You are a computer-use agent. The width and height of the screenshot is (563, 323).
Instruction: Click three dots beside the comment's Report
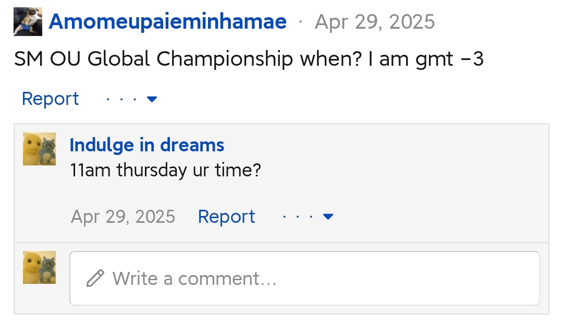coord(298,217)
